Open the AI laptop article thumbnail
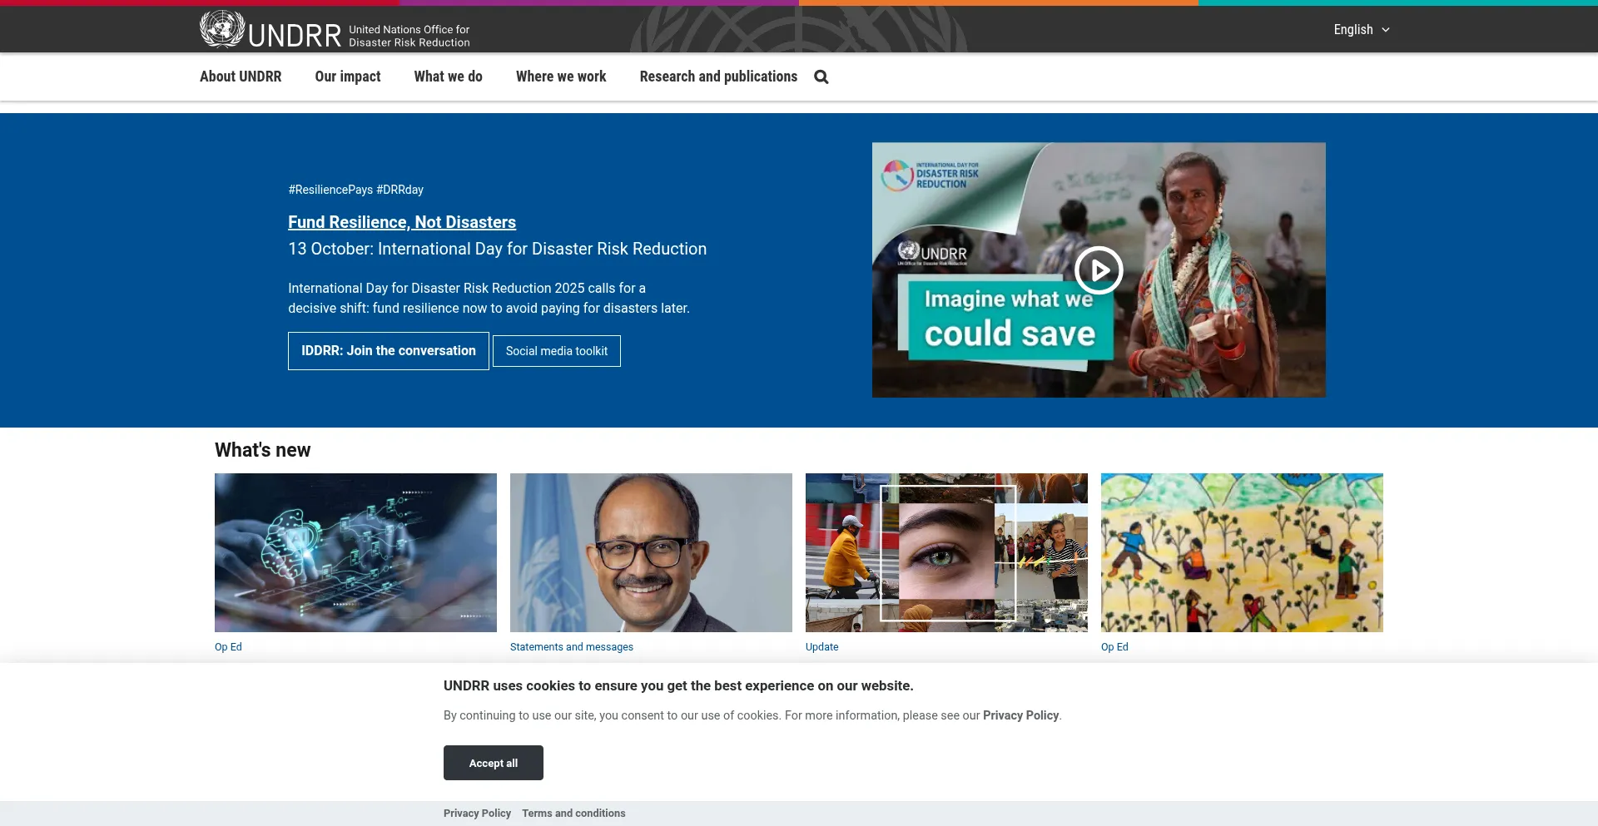Image resolution: width=1598 pixels, height=826 pixels. pos(355,552)
